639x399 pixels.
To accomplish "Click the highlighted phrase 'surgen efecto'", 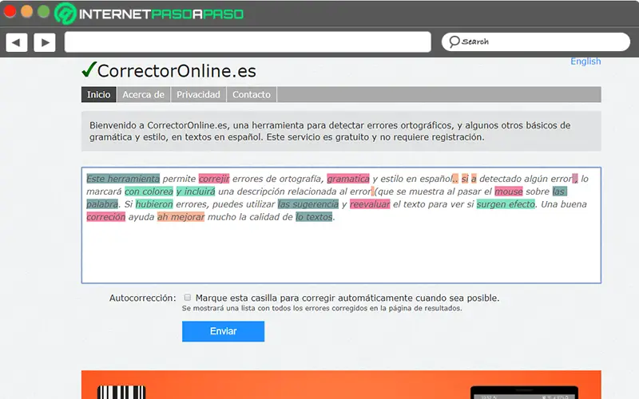I will point(506,204).
